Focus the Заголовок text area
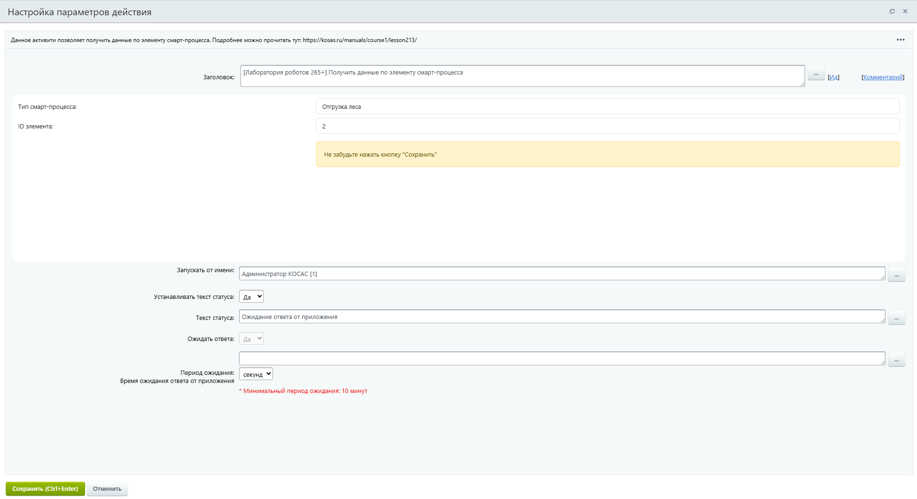This screenshot has height=499, width=917. [x=522, y=76]
